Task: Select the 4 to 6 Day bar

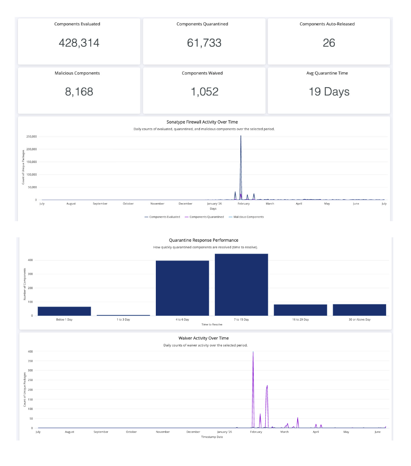Action: pyautogui.click(x=183, y=288)
